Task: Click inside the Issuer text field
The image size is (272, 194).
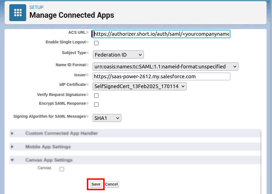Action: 161,77
